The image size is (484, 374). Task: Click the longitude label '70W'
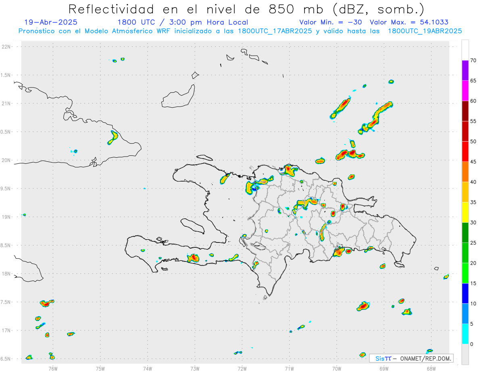(337, 368)
